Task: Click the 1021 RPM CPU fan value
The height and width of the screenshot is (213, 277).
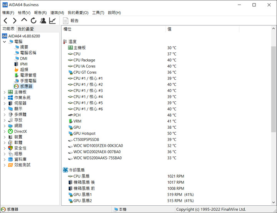Action: (175, 176)
